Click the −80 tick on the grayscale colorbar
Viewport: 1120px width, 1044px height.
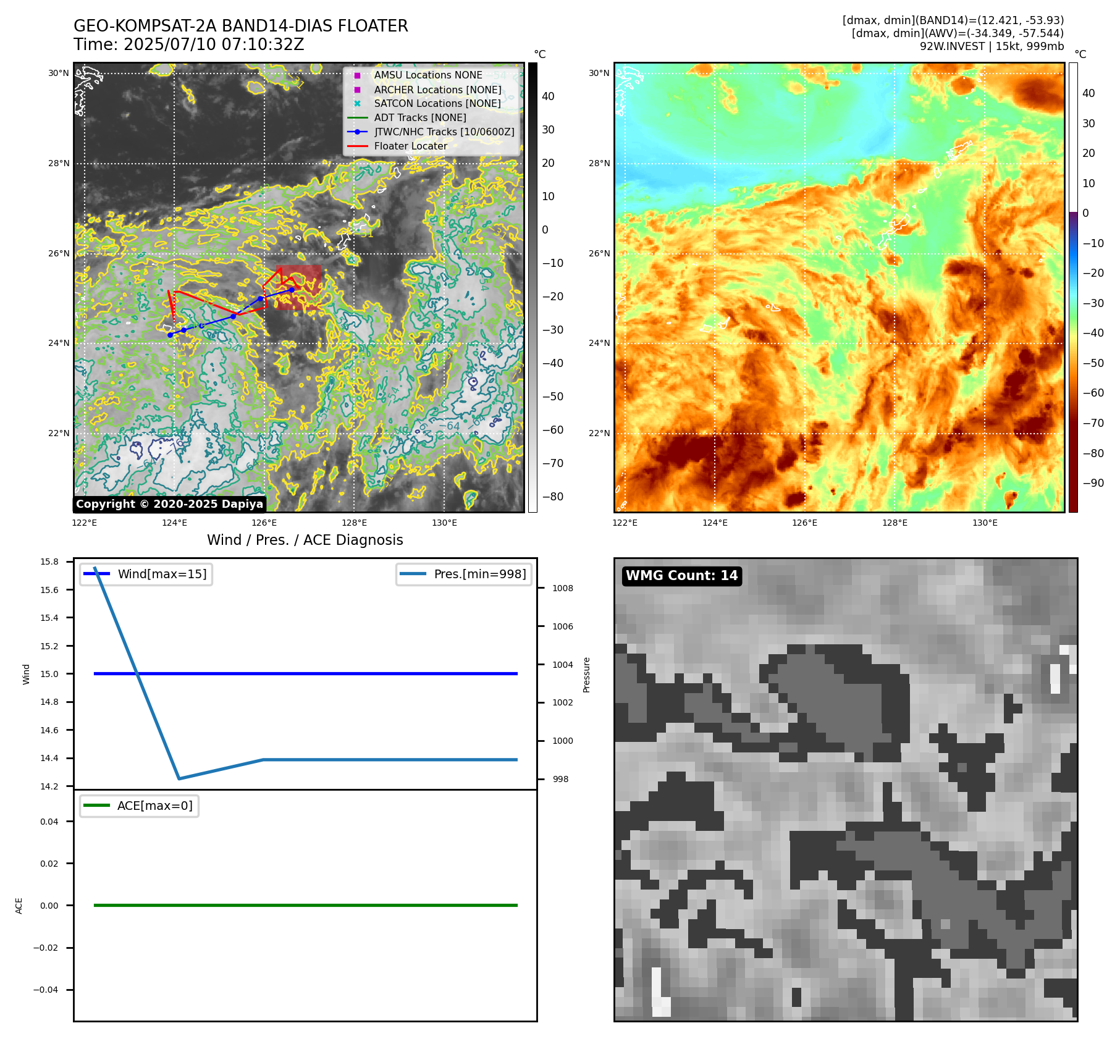tap(553, 497)
